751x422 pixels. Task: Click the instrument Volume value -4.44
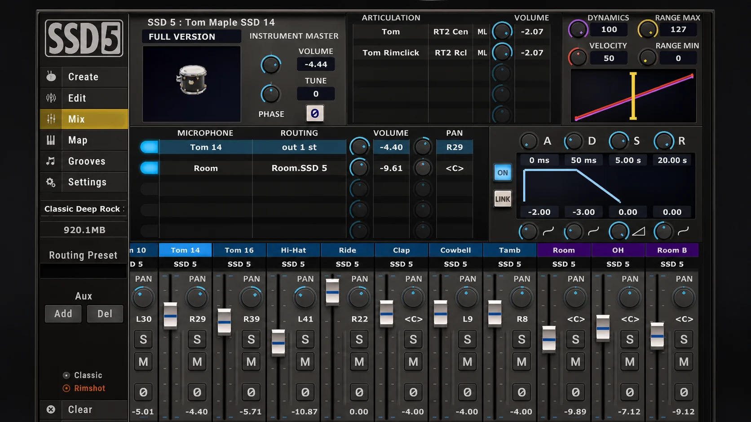pos(316,65)
